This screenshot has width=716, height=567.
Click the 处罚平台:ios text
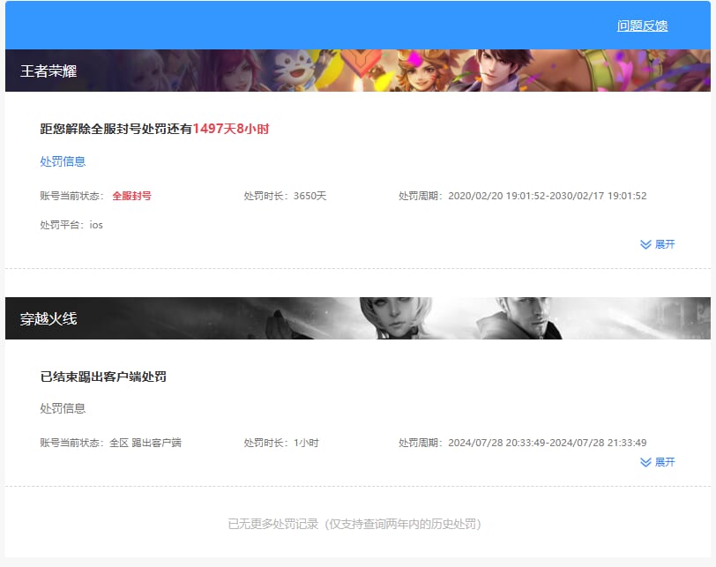[71, 225]
